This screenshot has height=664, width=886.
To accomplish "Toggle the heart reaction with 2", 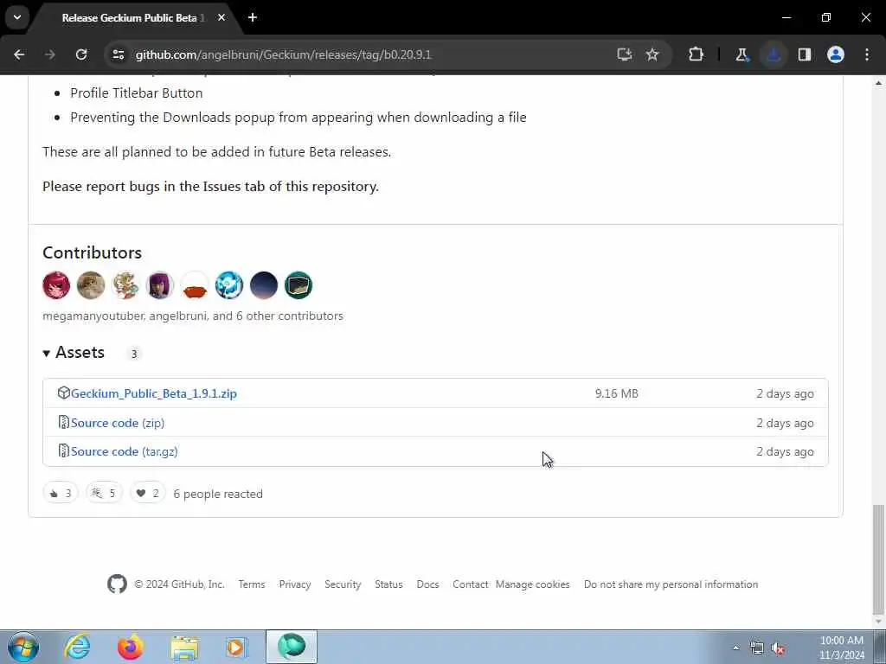I will click(x=147, y=493).
